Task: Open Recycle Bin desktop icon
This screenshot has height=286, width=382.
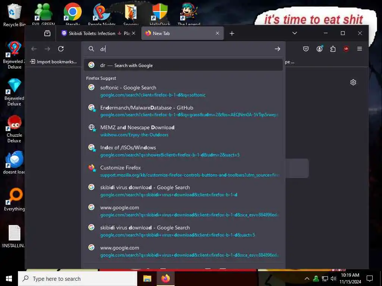Action: (14, 15)
